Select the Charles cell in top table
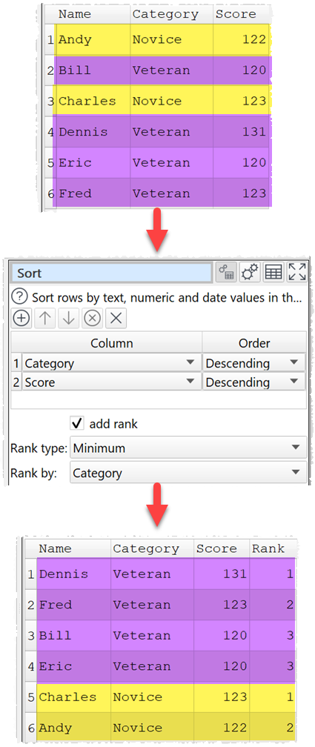315x747 pixels. 93,101
